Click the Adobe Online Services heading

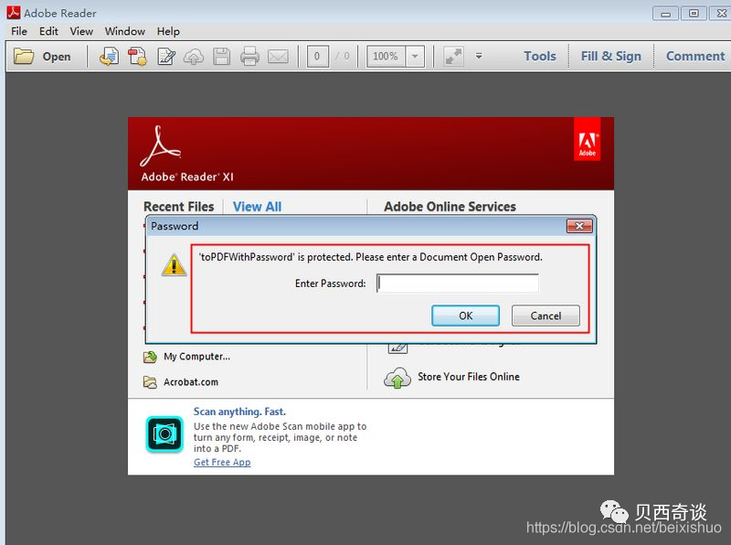(x=450, y=207)
